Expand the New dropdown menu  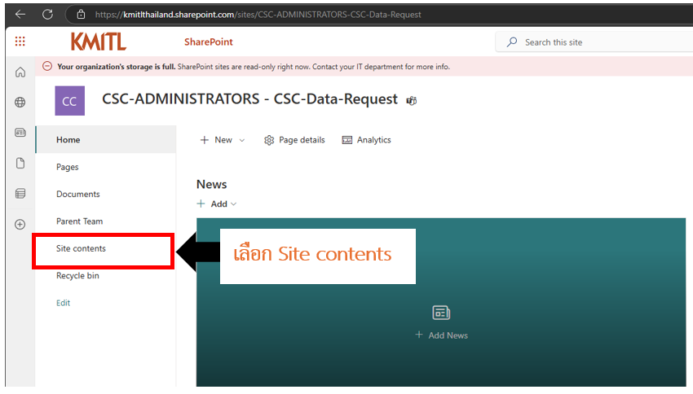point(222,140)
